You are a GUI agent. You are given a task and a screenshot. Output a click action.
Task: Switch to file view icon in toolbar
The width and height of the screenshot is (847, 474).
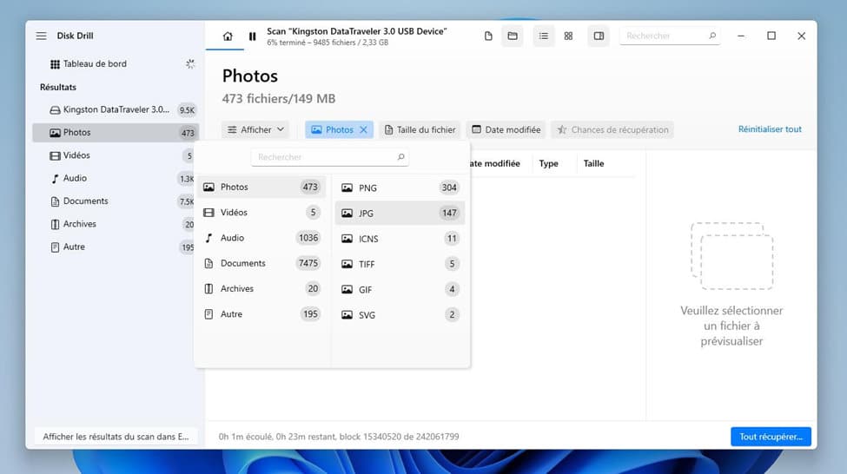pyautogui.click(x=488, y=36)
